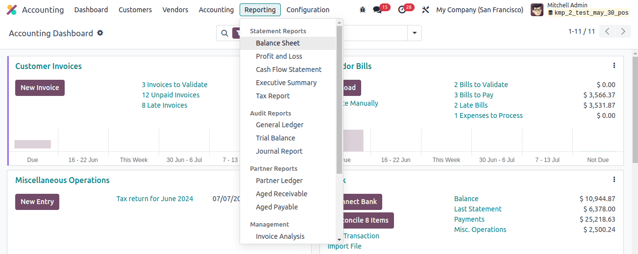Open Aged Receivable report

tap(288, 194)
